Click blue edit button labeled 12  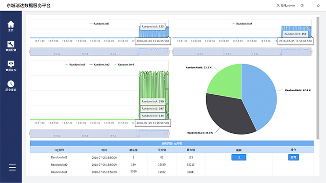(239, 157)
